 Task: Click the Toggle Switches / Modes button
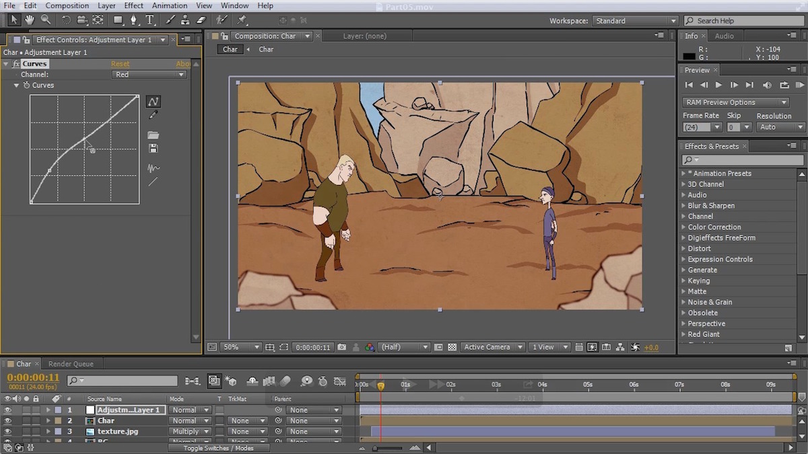pyautogui.click(x=219, y=448)
